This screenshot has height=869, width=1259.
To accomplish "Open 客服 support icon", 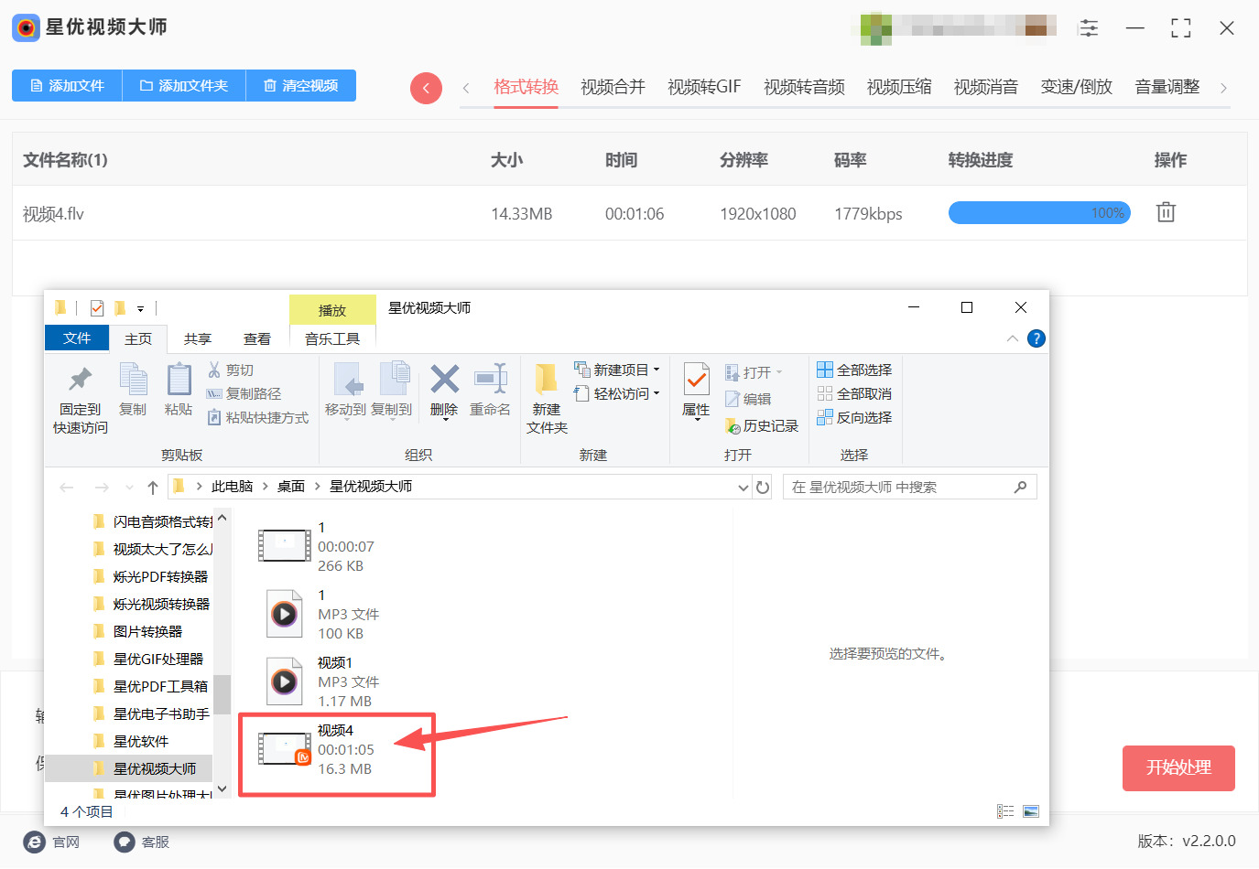I will pos(125,842).
